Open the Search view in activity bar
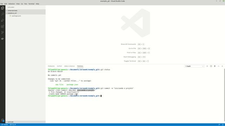The image size is (225, 126). (x=2, y=14)
